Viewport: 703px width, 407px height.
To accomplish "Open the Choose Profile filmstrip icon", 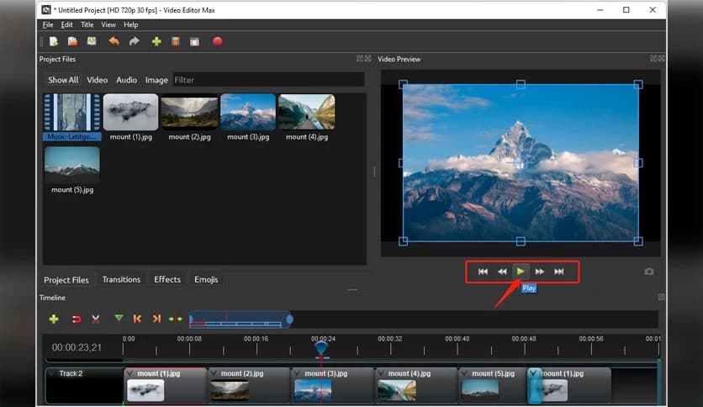I will click(175, 42).
